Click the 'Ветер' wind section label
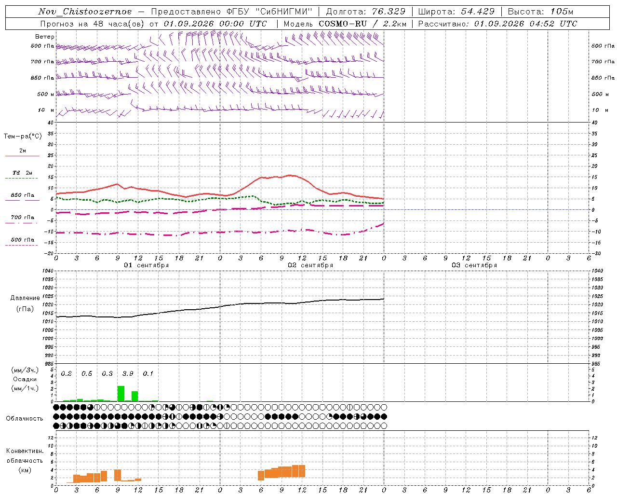Image resolution: width=617 pixels, height=494 pixels. [x=45, y=37]
